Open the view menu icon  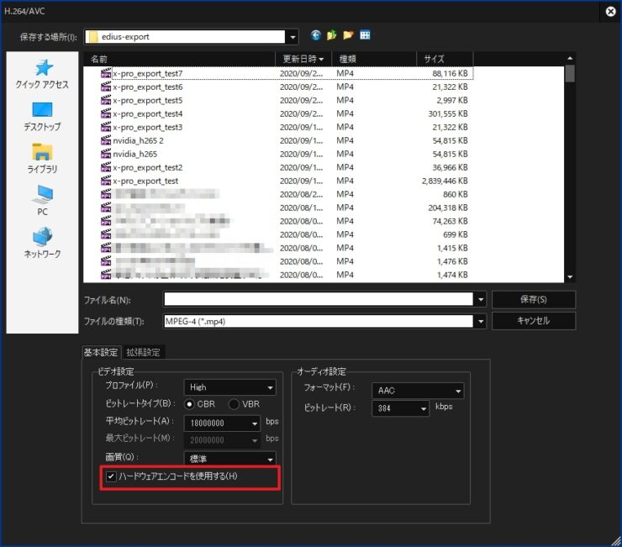tap(365, 36)
